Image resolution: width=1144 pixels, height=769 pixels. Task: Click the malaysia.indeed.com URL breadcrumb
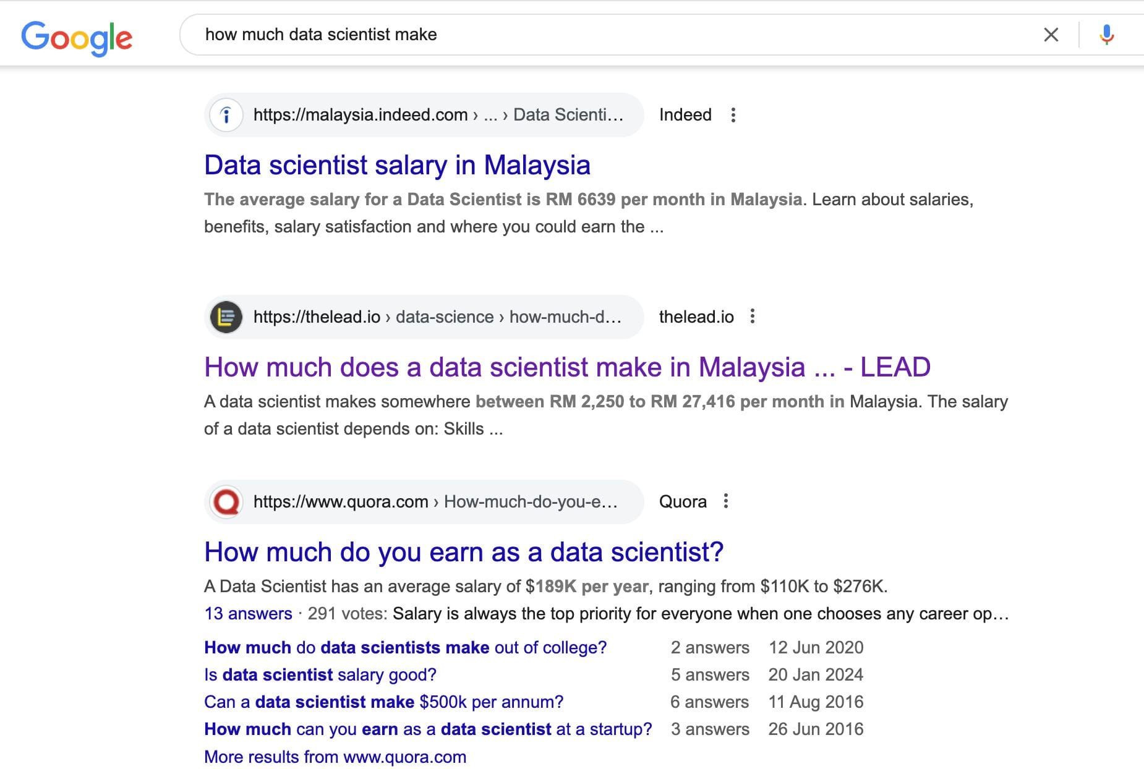(x=438, y=115)
